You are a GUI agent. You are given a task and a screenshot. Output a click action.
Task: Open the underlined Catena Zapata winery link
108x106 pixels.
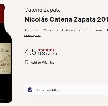click(73, 30)
